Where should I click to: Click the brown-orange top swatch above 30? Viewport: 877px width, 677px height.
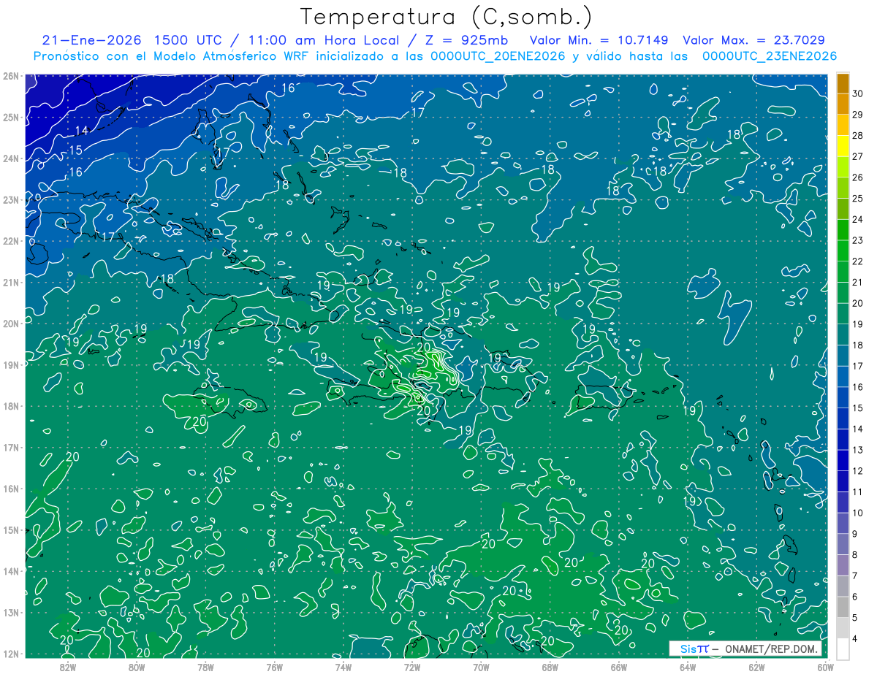(843, 83)
